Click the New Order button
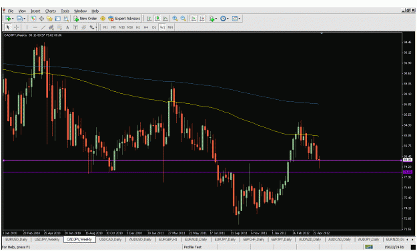 point(85,19)
